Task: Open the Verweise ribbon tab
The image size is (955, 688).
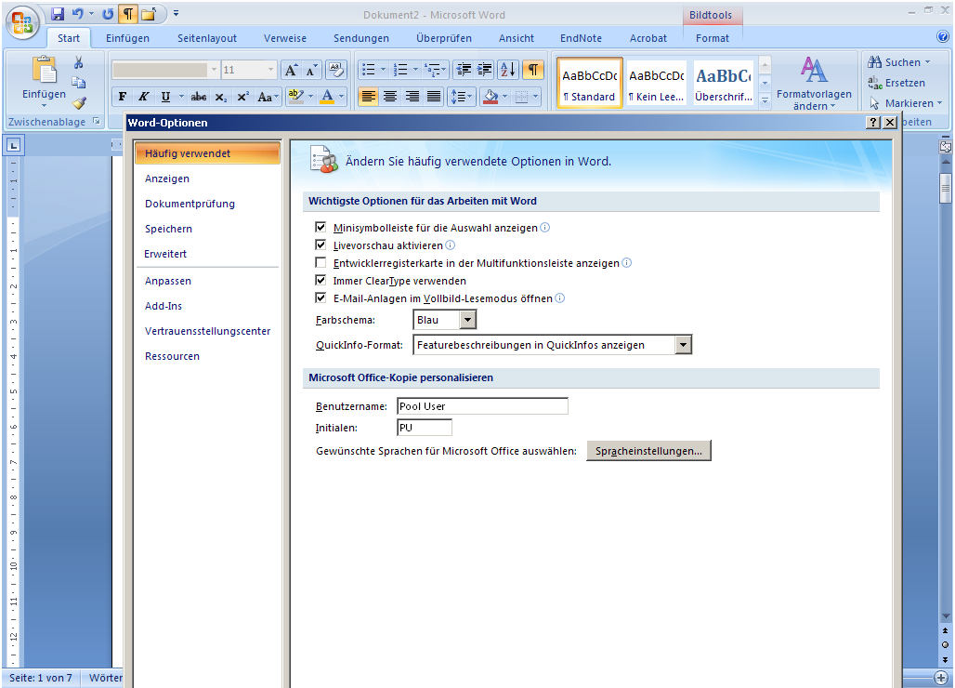Action: point(285,38)
